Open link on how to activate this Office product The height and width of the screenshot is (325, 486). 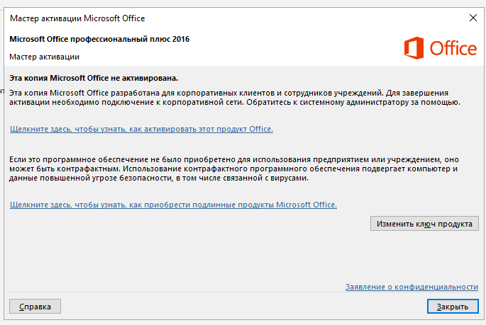click(141, 129)
